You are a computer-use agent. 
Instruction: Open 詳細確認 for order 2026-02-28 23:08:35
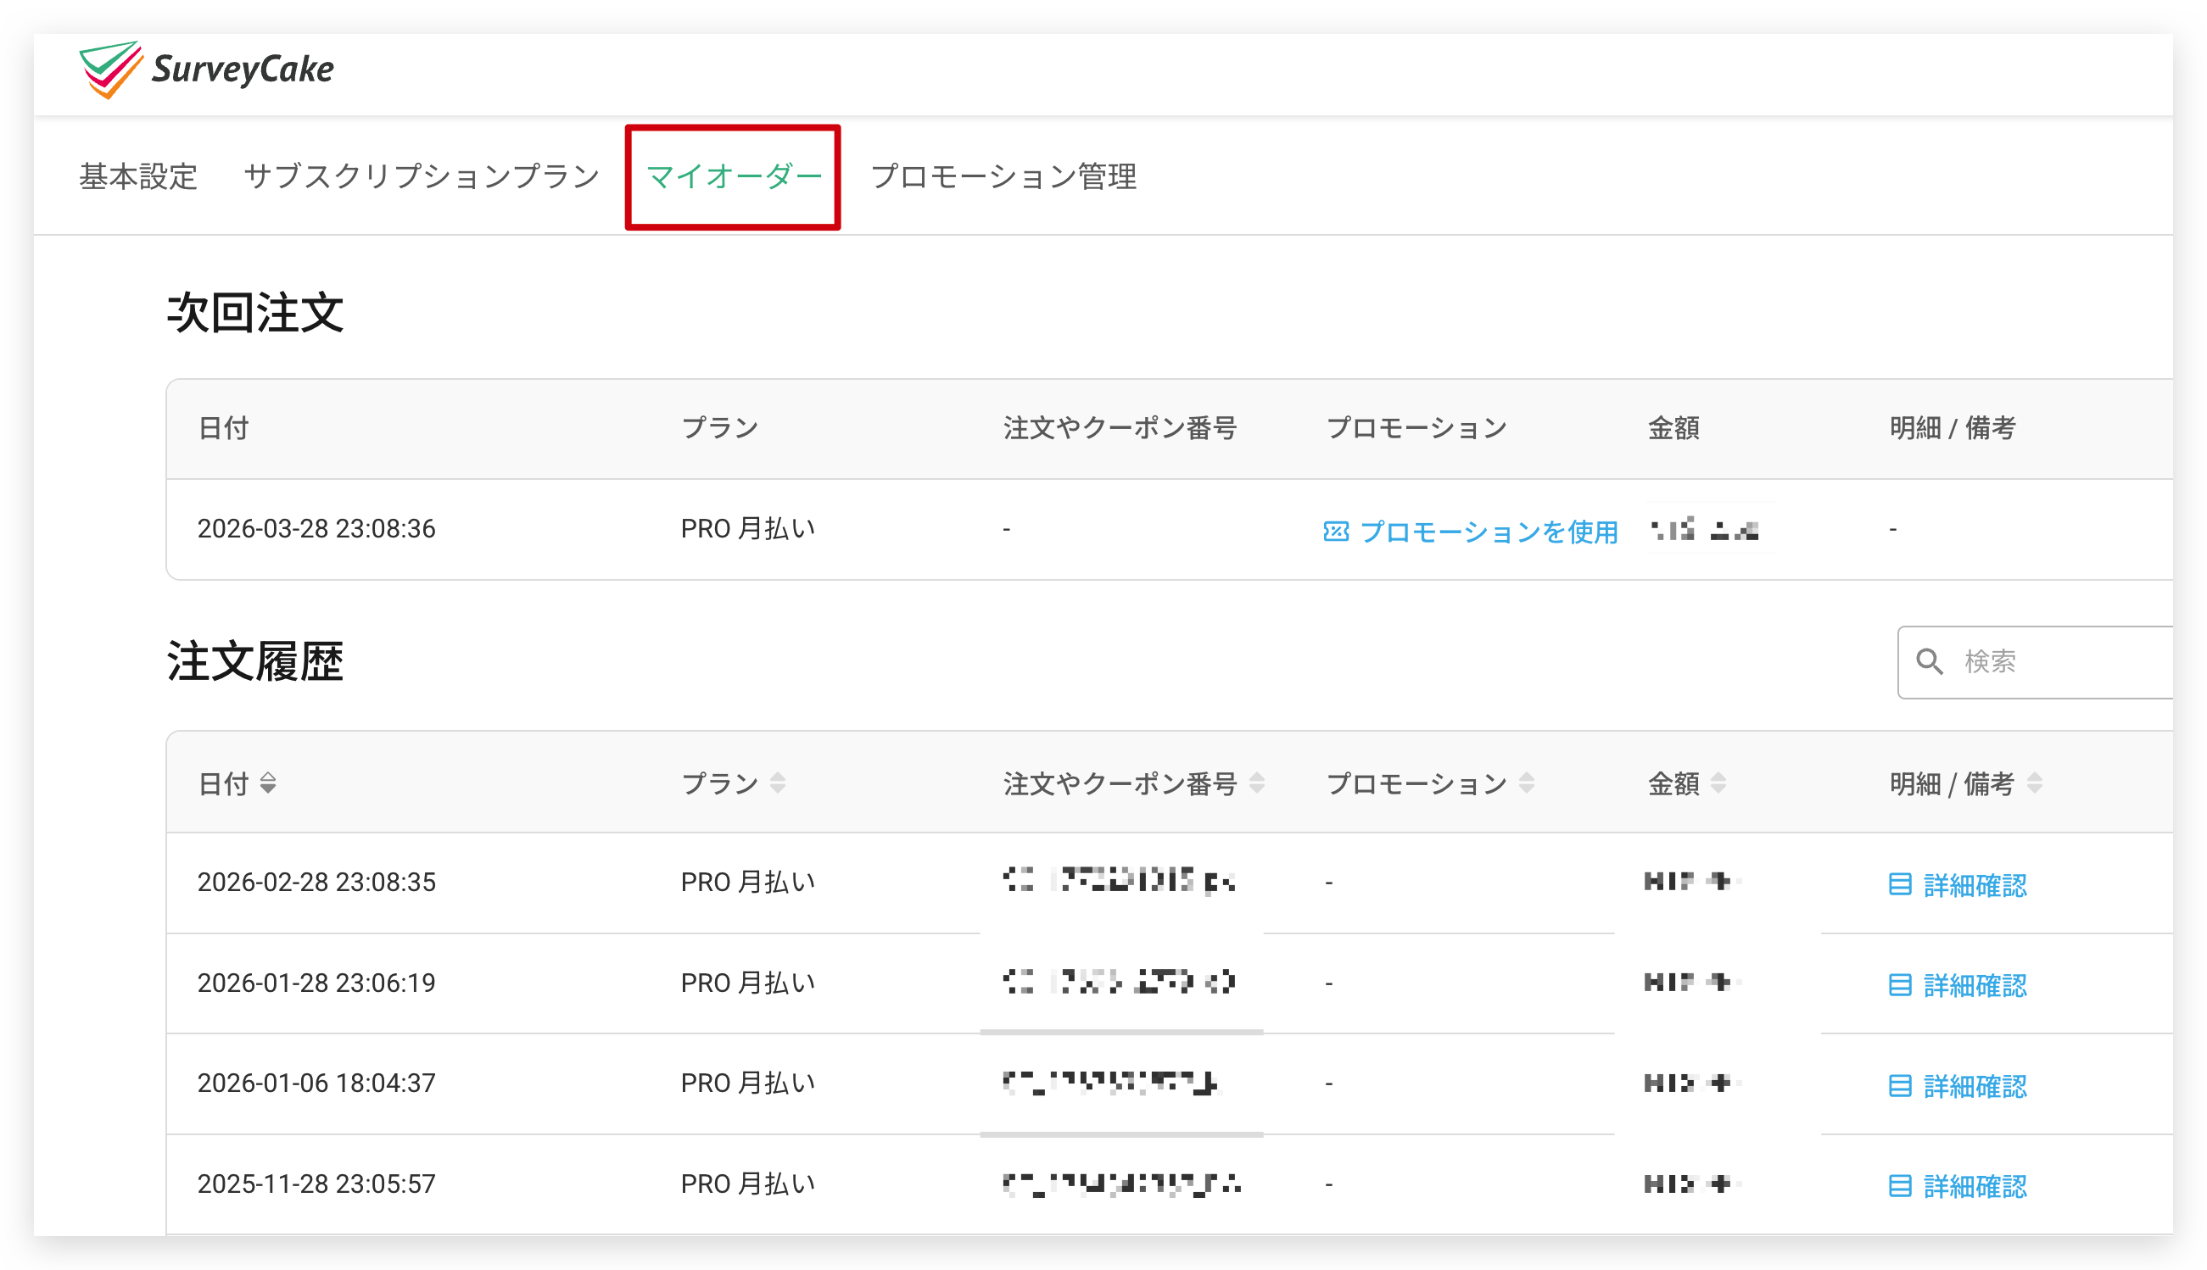coord(1975,885)
